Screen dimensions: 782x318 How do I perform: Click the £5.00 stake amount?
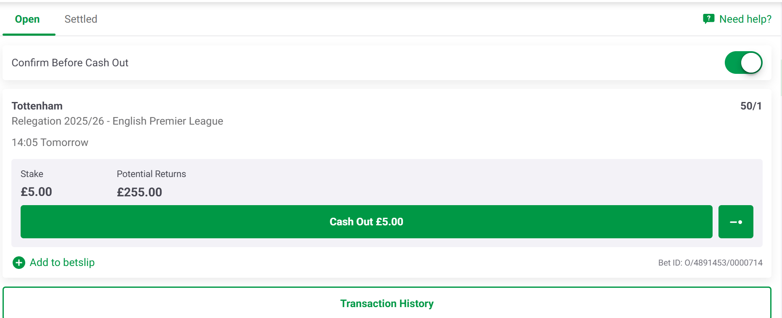pyautogui.click(x=37, y=192)
